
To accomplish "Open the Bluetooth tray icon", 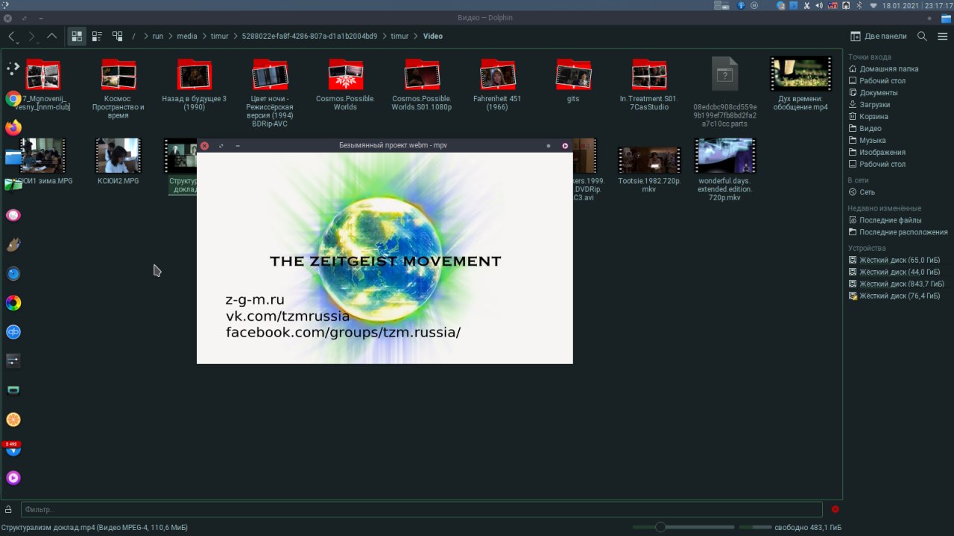I will 858,5.
